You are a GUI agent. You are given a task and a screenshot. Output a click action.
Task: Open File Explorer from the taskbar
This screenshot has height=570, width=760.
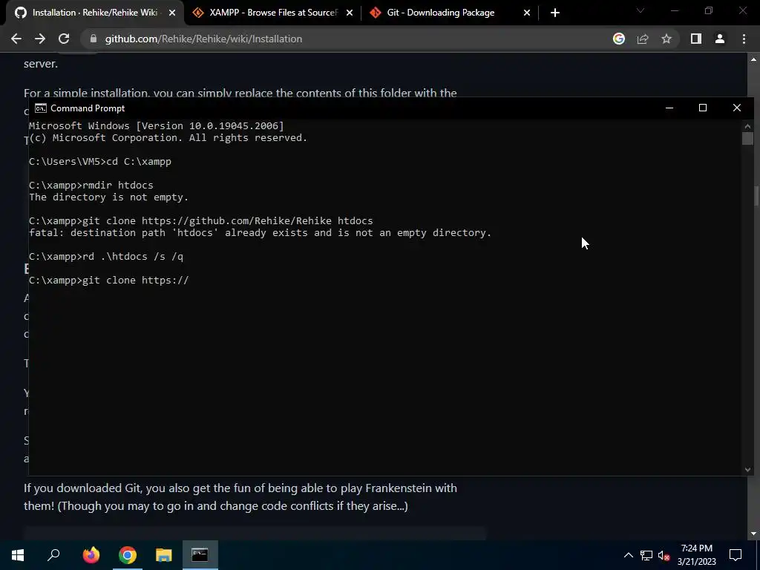pyautogui.click(x=164, y=555)
